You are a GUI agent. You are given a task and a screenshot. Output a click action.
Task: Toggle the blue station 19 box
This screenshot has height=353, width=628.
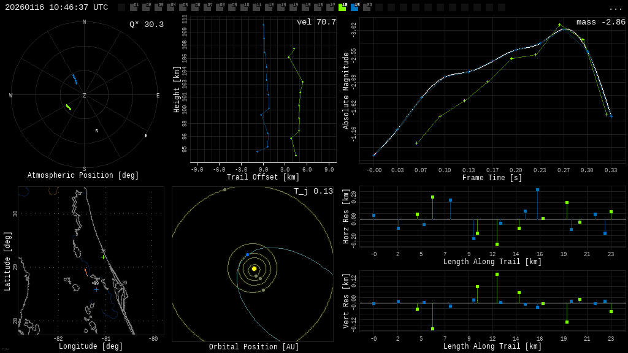[354, 7]
